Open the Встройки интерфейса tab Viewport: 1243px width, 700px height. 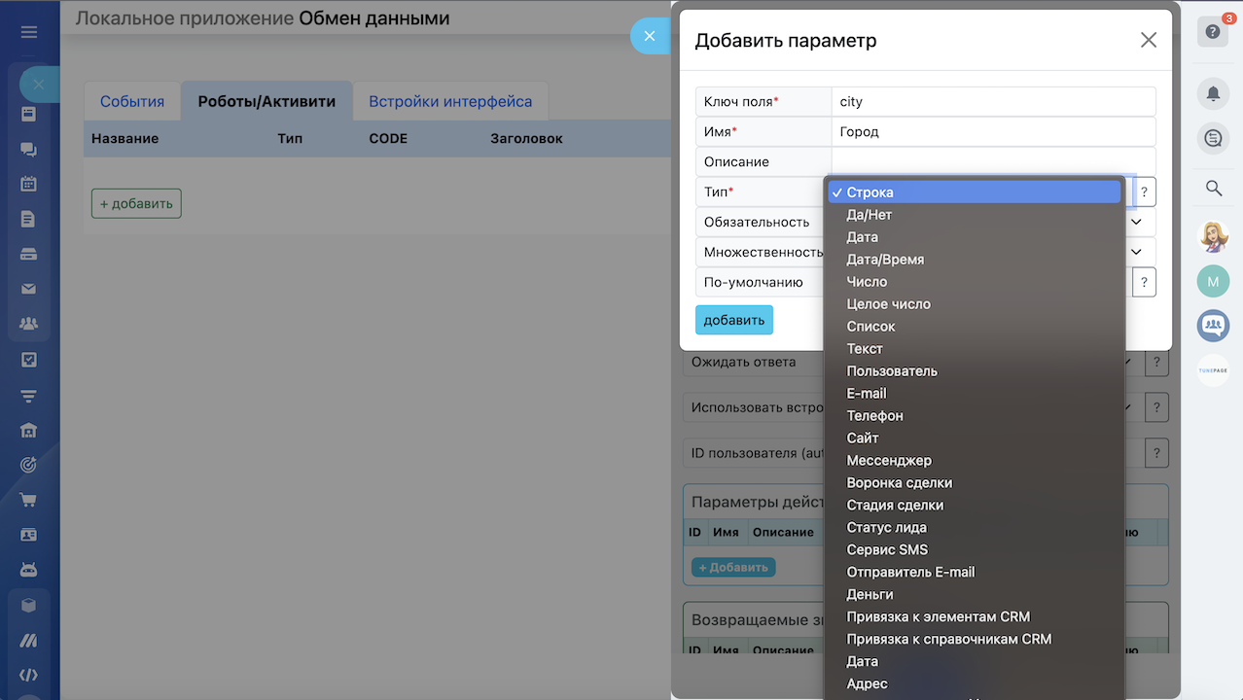click(x=449, y=101)
